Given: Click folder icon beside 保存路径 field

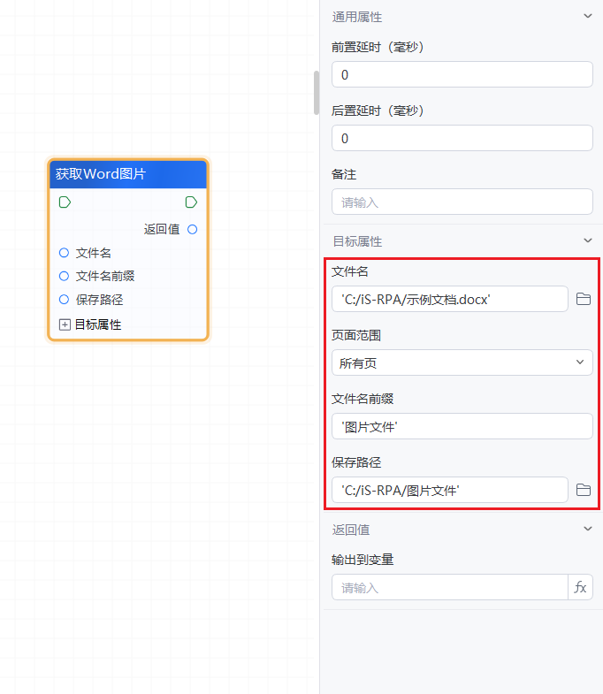Looking at the screenshot, I should click(583, 490).
